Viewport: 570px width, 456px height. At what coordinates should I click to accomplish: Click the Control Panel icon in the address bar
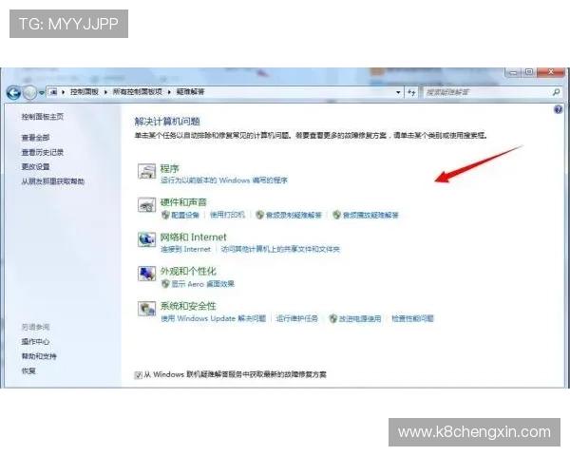53,92
